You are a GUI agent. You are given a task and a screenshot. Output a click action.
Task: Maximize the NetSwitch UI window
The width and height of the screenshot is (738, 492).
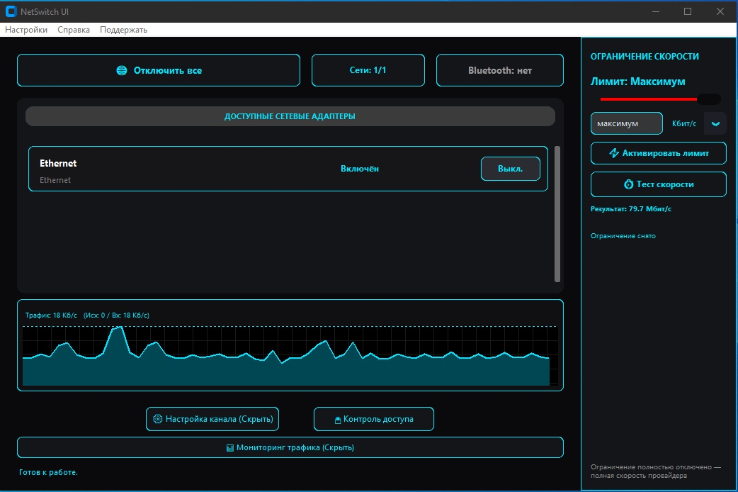coord(688,11)
